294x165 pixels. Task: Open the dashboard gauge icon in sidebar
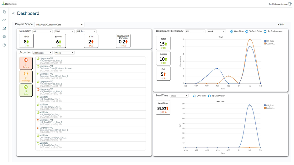point(4,20)
